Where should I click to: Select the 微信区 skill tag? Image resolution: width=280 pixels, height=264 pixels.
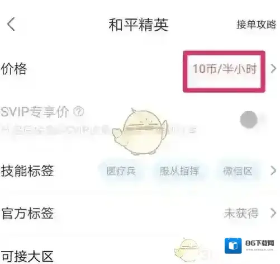[x=238, y=171]
